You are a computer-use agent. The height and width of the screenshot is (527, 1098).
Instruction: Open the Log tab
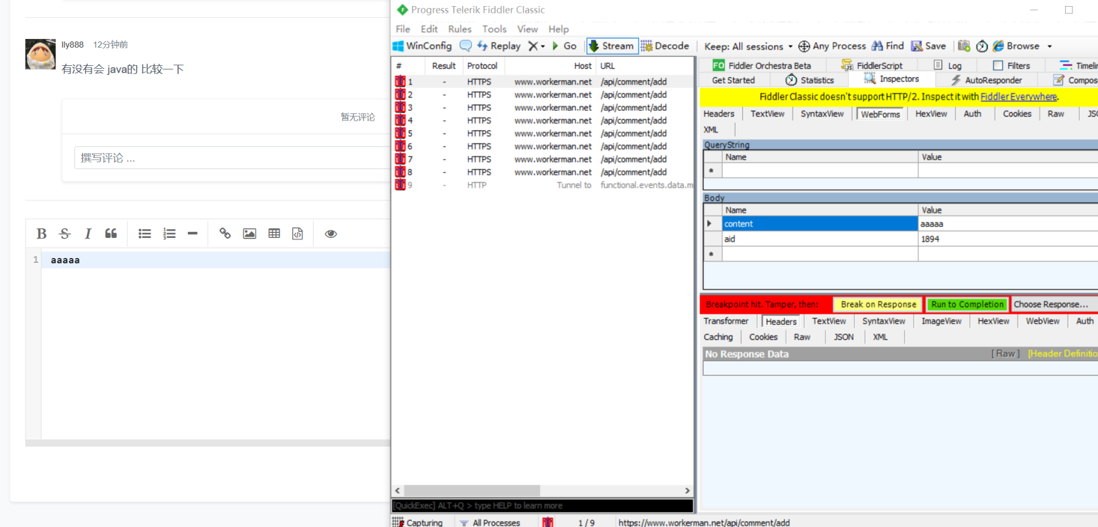click(x=947, y=65)
